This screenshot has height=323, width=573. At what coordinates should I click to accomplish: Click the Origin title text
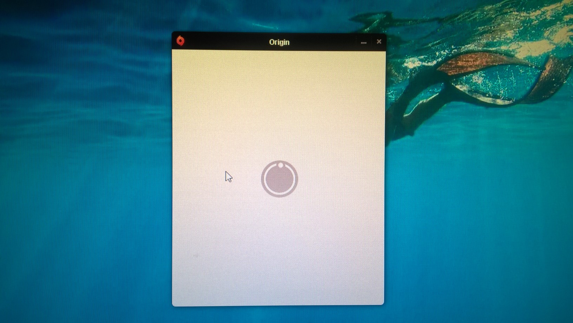click(279, 42)
